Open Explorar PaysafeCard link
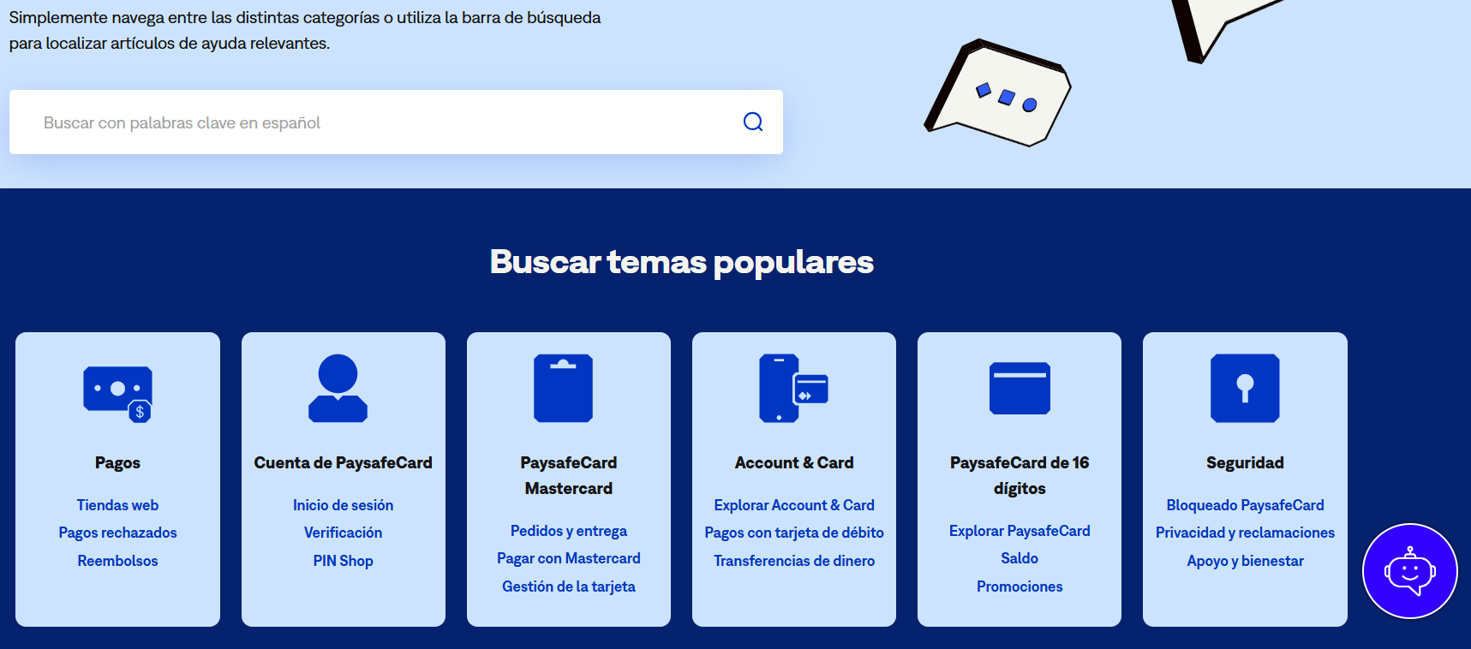The image size is (1471, 649). (1020, 531)
